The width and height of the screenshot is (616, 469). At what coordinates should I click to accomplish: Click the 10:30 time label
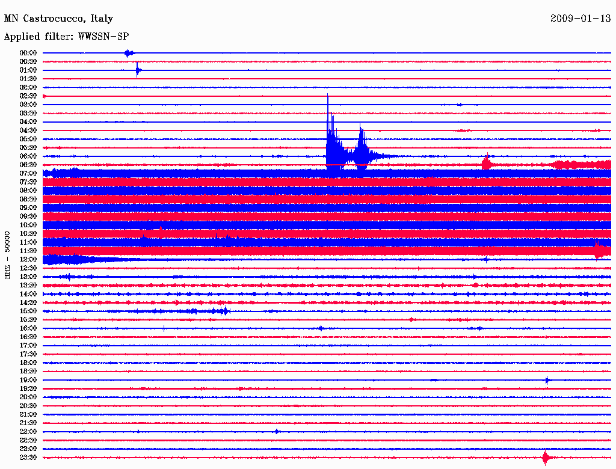[28, 233]
